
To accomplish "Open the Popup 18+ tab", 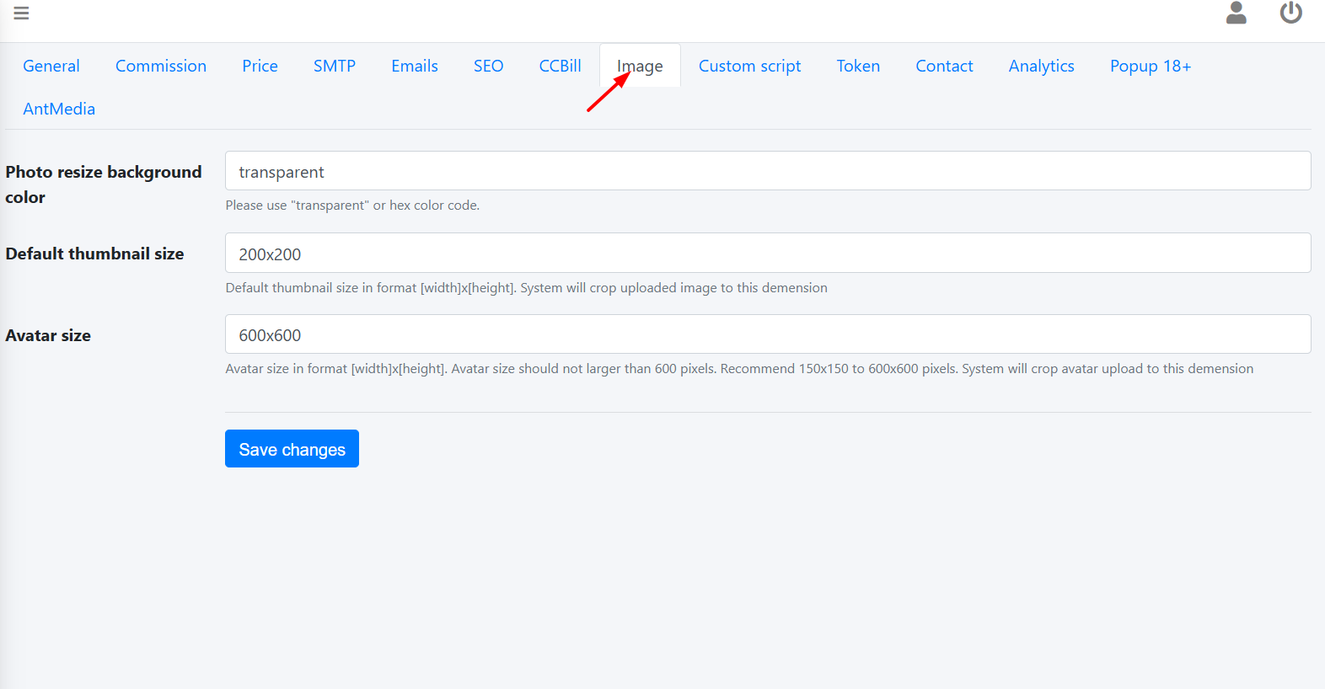I will coord(1150,66).
